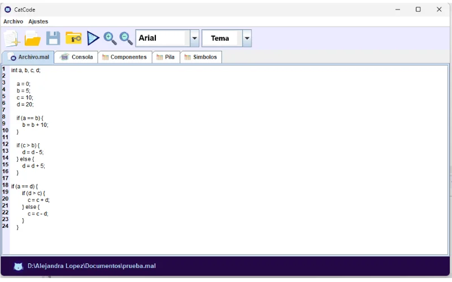Run the code with the play icon
Screen dimensions: 452x282
pyautogui.click(x=93, y=38)
